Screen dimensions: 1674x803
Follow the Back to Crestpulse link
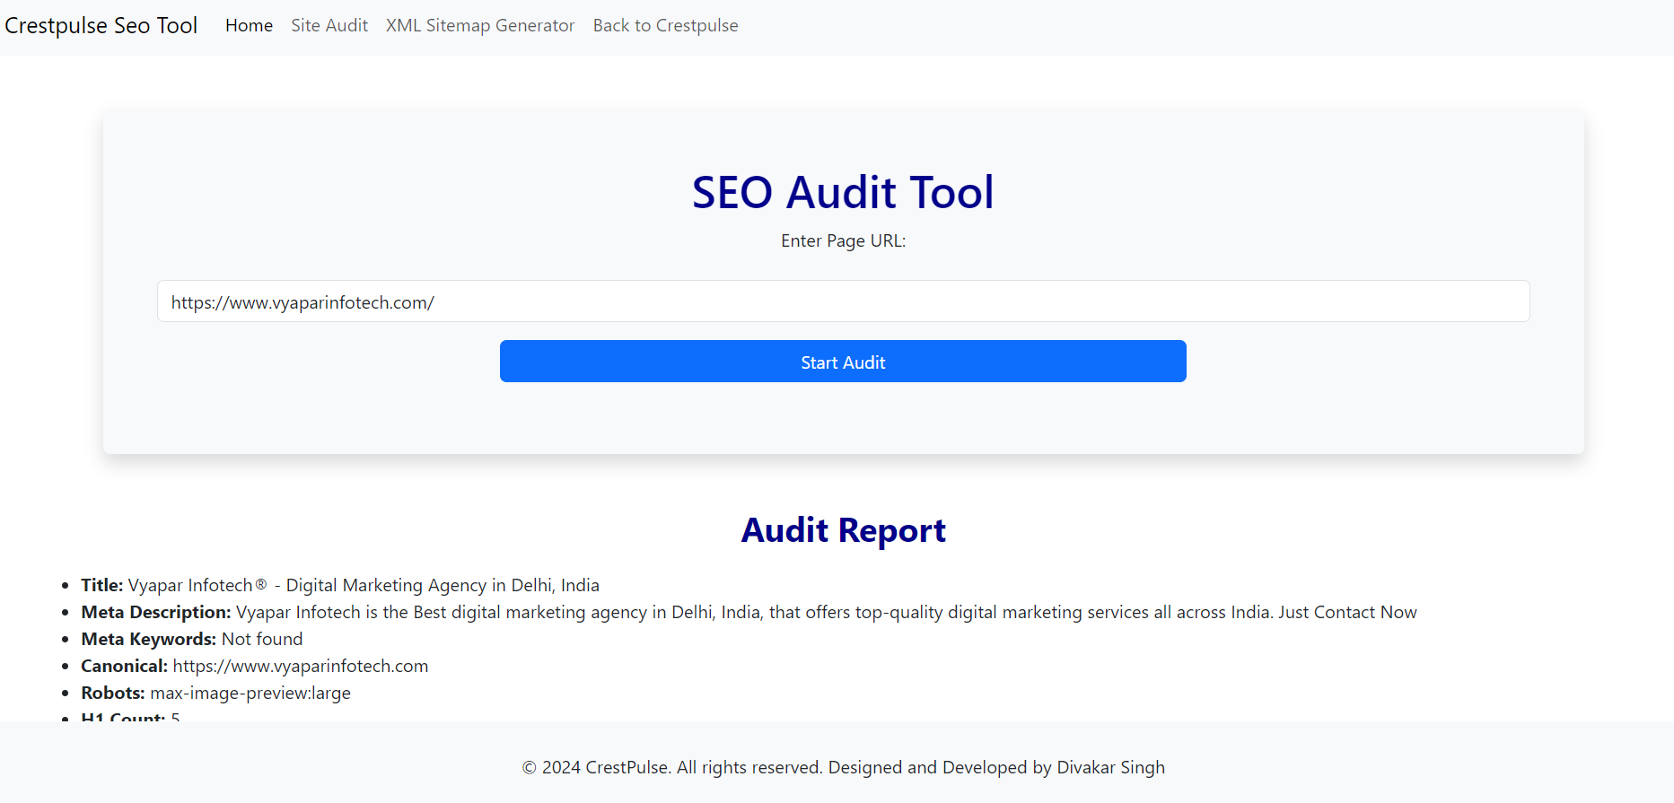665,25
